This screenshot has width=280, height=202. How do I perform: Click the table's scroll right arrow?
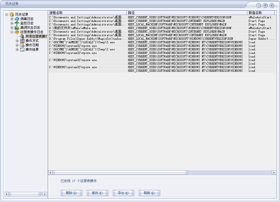274,172
